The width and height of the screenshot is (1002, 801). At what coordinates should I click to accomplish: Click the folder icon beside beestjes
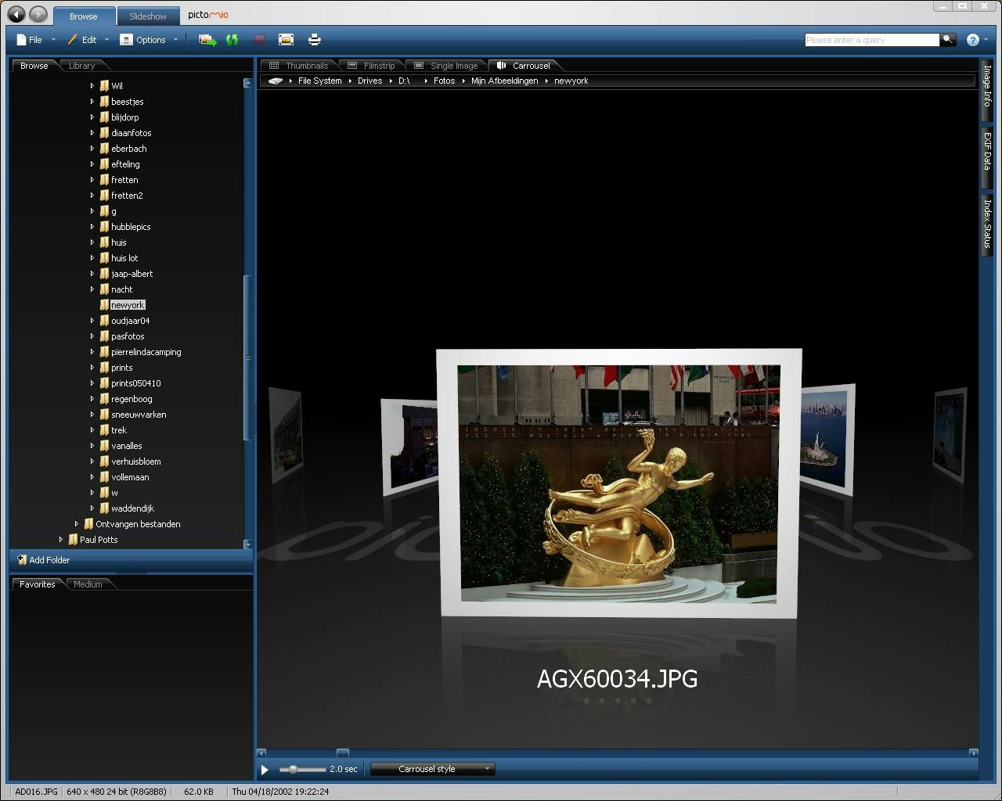click(x=104, y=102)
